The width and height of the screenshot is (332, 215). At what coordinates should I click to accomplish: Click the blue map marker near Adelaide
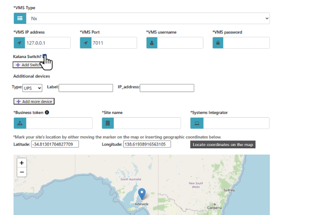(143, 194)
